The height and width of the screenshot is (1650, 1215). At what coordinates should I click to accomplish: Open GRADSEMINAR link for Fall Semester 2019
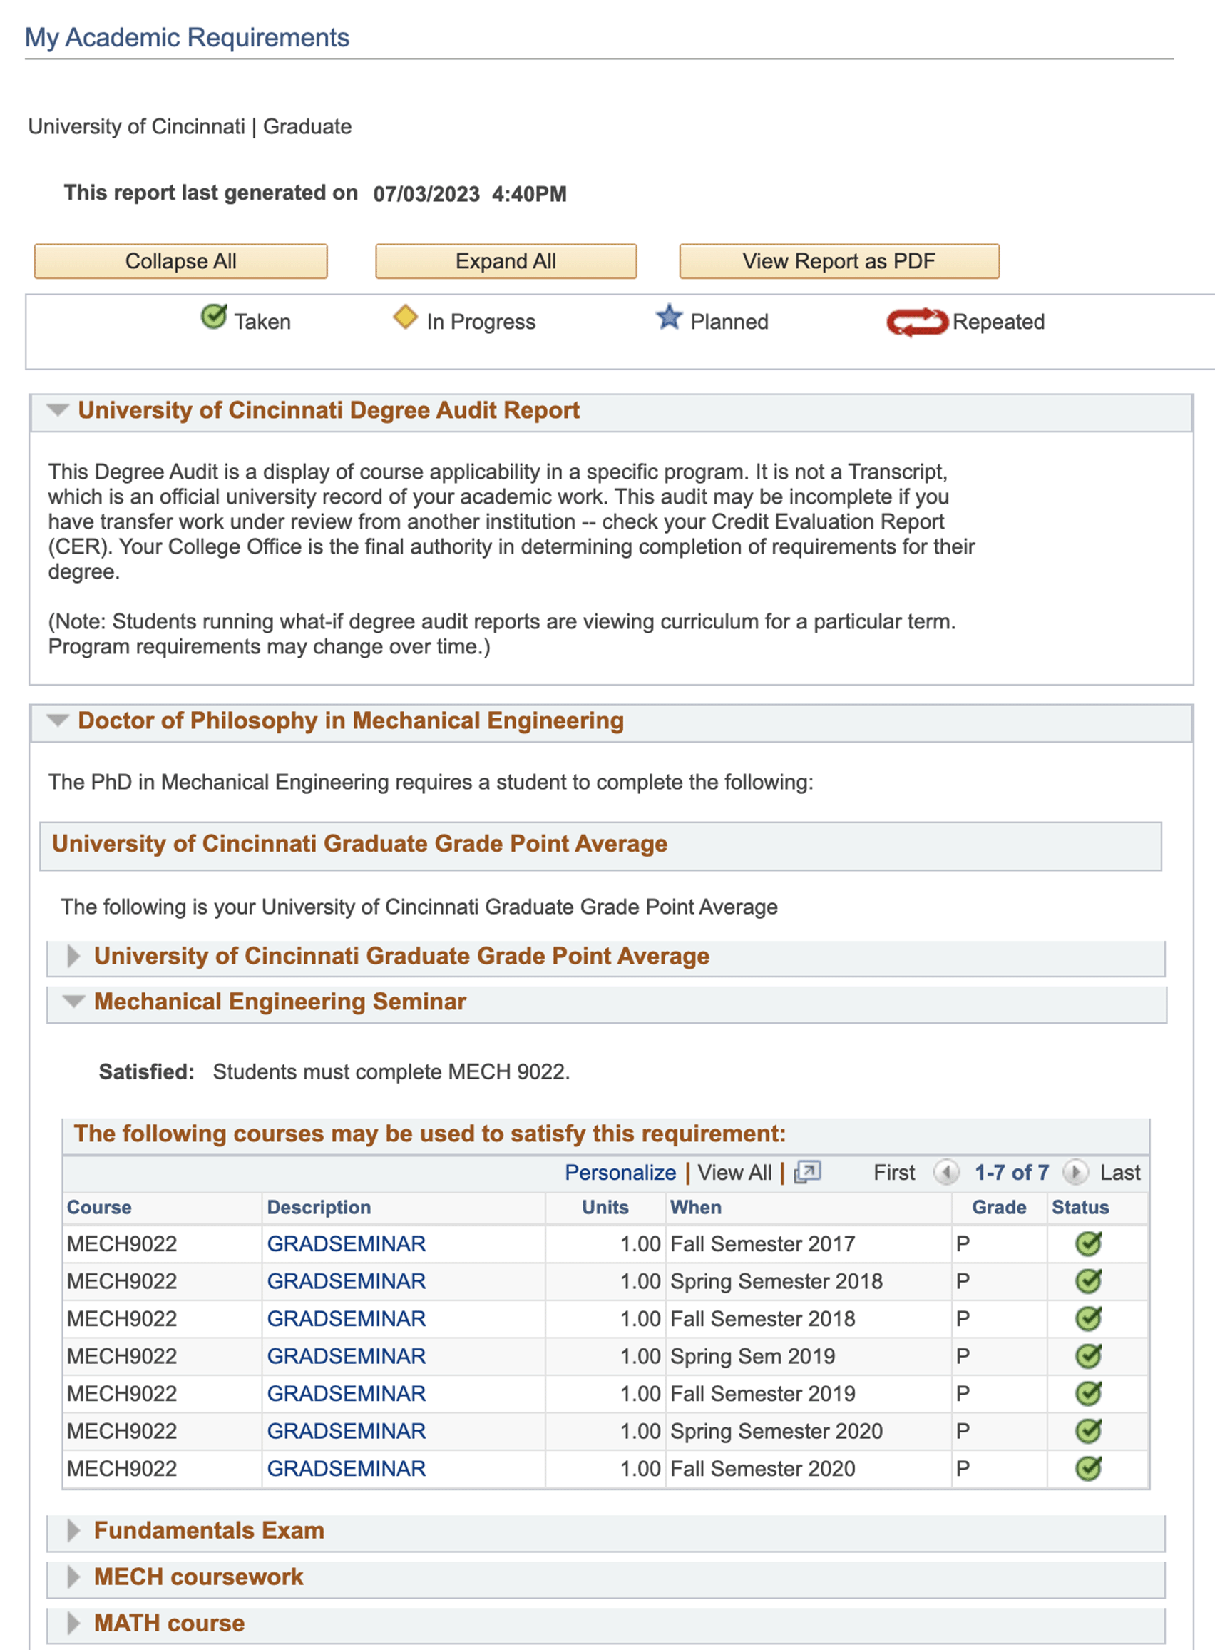pos(346,1393)
